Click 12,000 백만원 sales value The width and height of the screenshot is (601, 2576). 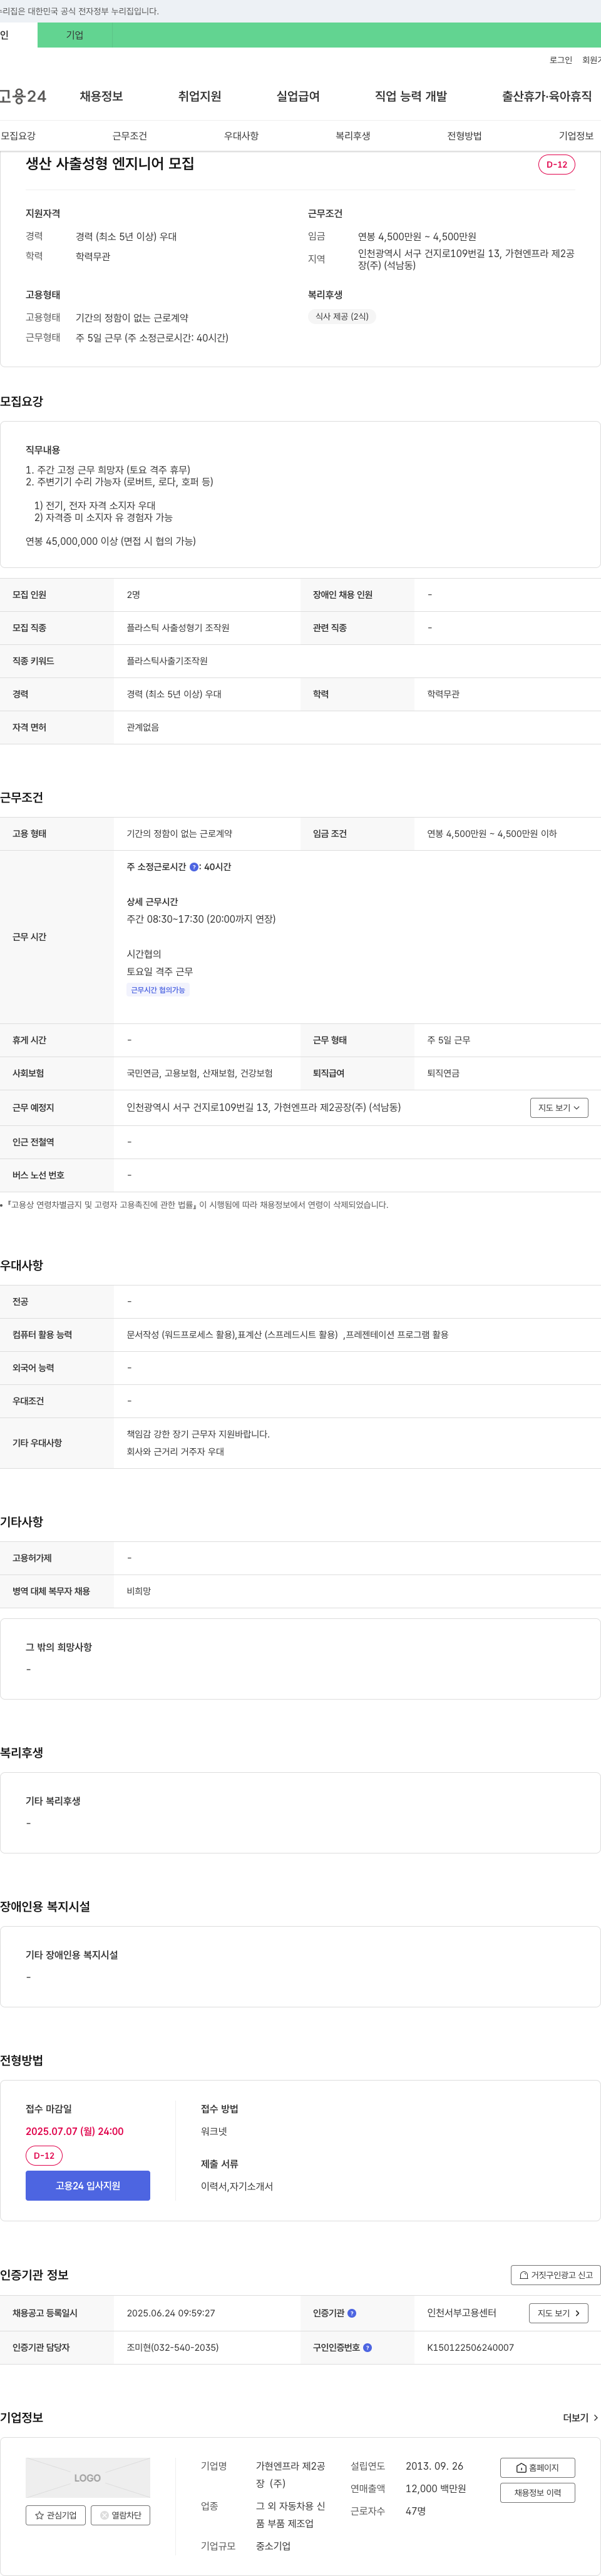[435, 2489]
